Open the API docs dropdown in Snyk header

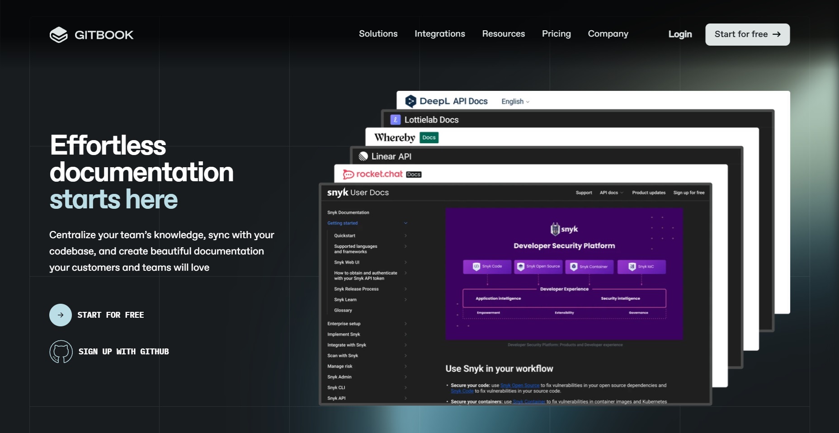coord(612,193)
